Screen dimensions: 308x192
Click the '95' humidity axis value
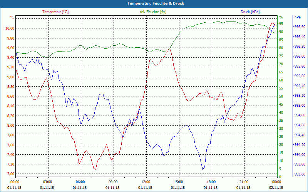tap(281, 24)
